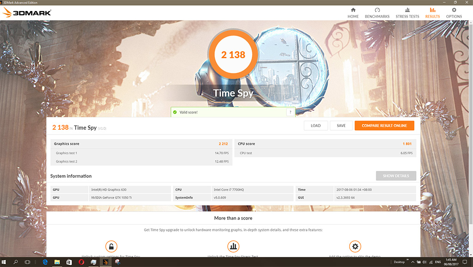Open the HOME tab
This screenshot has width=473, height=267.
(x=353, y=13)
